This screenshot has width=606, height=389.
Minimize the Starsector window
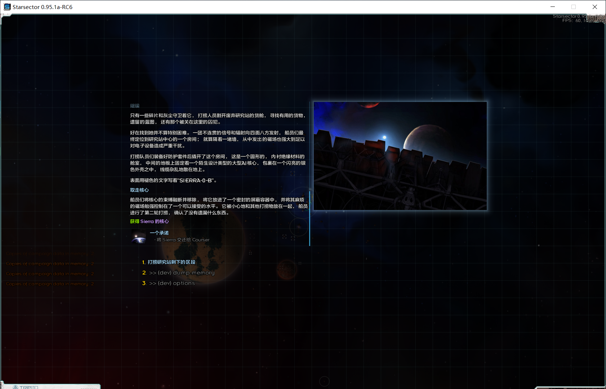553,7
